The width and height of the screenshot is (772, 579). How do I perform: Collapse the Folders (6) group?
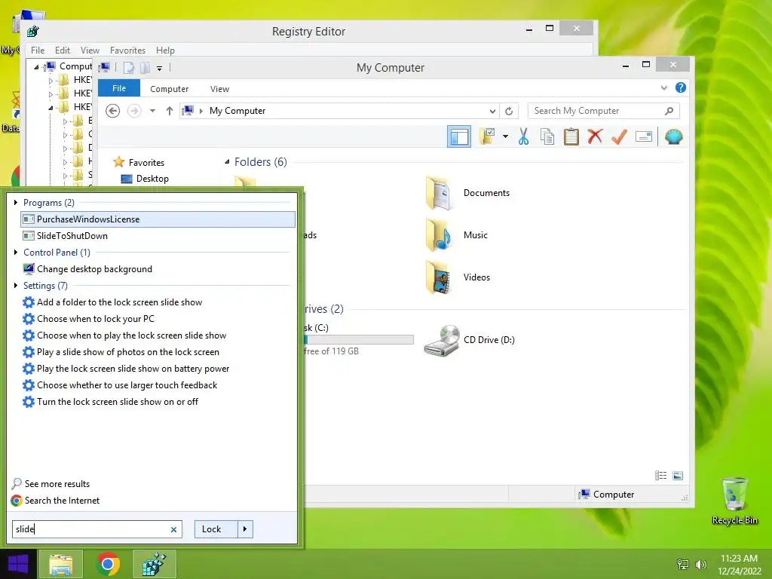[227, 162]
